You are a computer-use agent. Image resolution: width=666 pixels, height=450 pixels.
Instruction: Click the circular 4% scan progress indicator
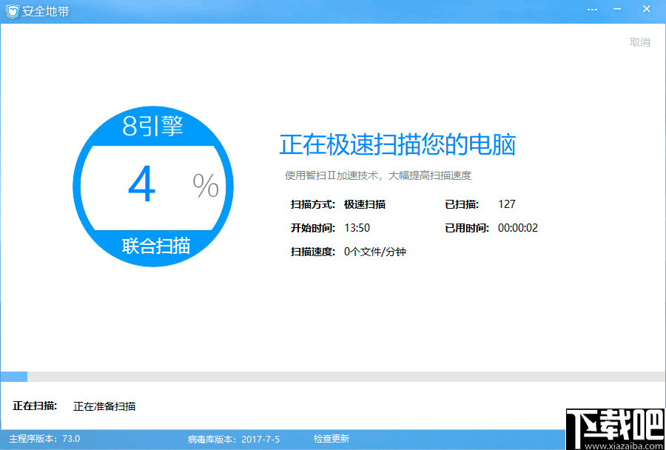(153, 187)
